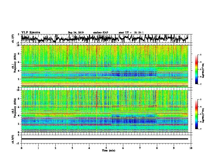This screenshot has height=166, width=215.
Task: Click the dark blue quiet band in ch.1 spectrogram
Action: tap(134, 75)
